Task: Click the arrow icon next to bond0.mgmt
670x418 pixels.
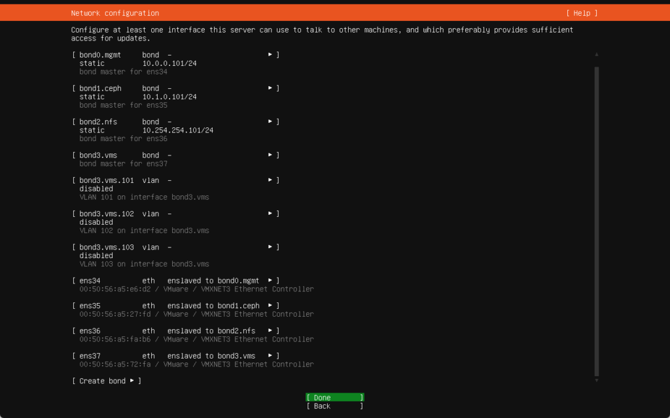Action: click(270, 55)
